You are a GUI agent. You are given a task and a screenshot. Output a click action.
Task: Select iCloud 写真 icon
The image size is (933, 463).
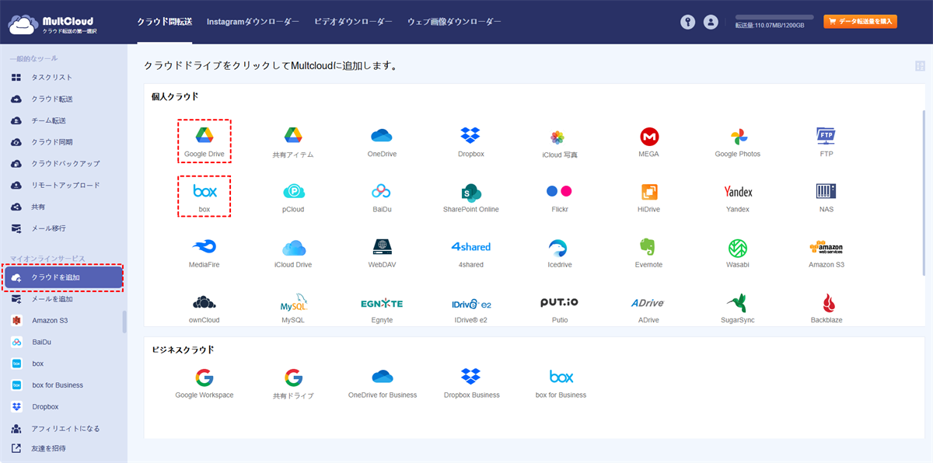(559, 143)
